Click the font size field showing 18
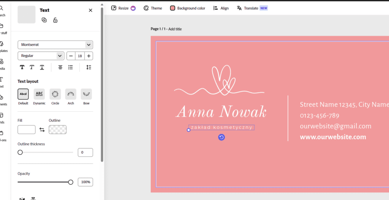This screenshot has width=389, height=200. point(80,56)
